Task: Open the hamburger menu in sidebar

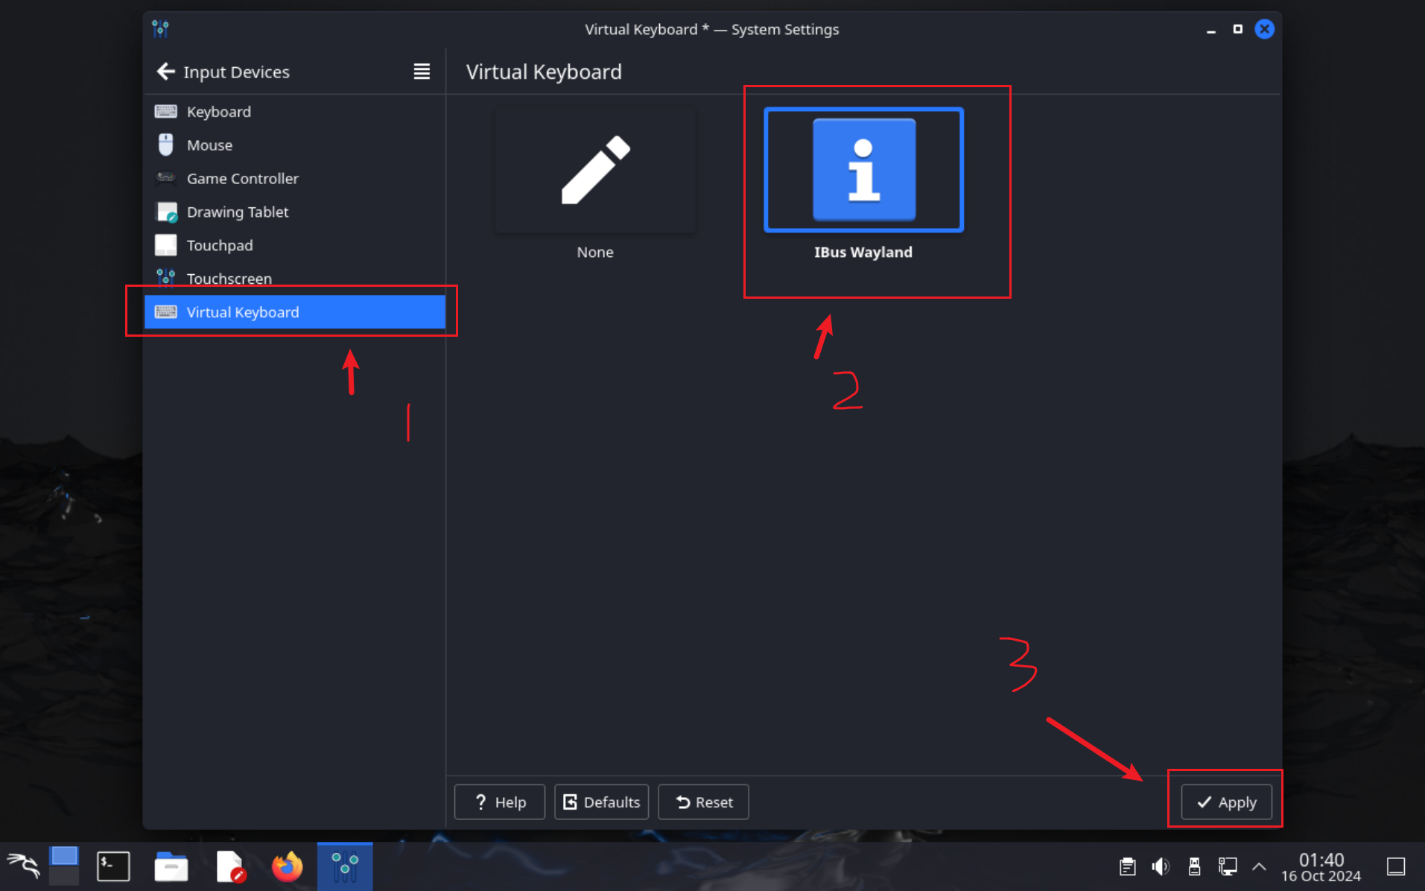Action: [x=422, y=72]
